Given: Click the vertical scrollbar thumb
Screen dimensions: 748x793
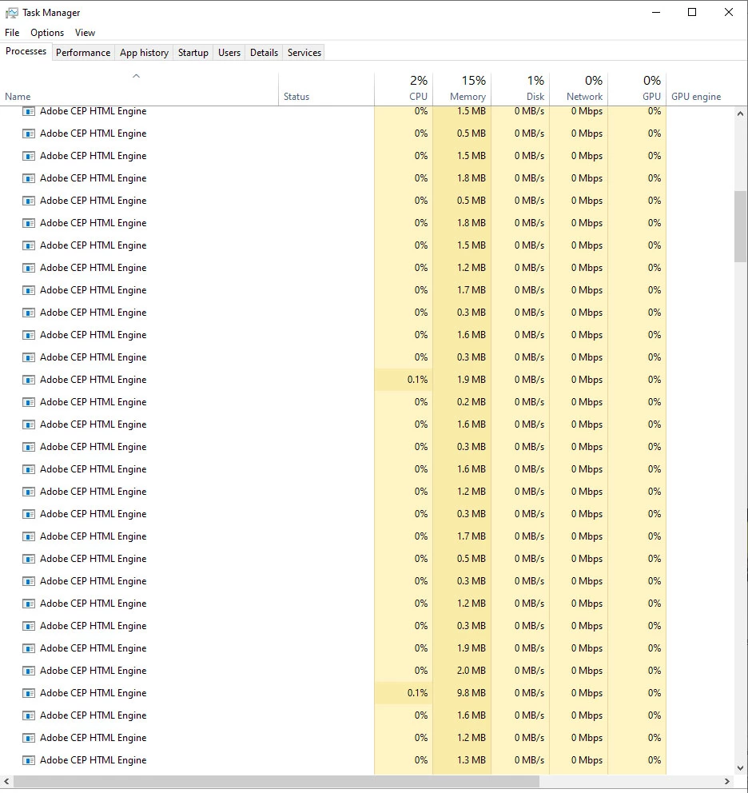Looking at the screenshot, I should click(741, 226).
